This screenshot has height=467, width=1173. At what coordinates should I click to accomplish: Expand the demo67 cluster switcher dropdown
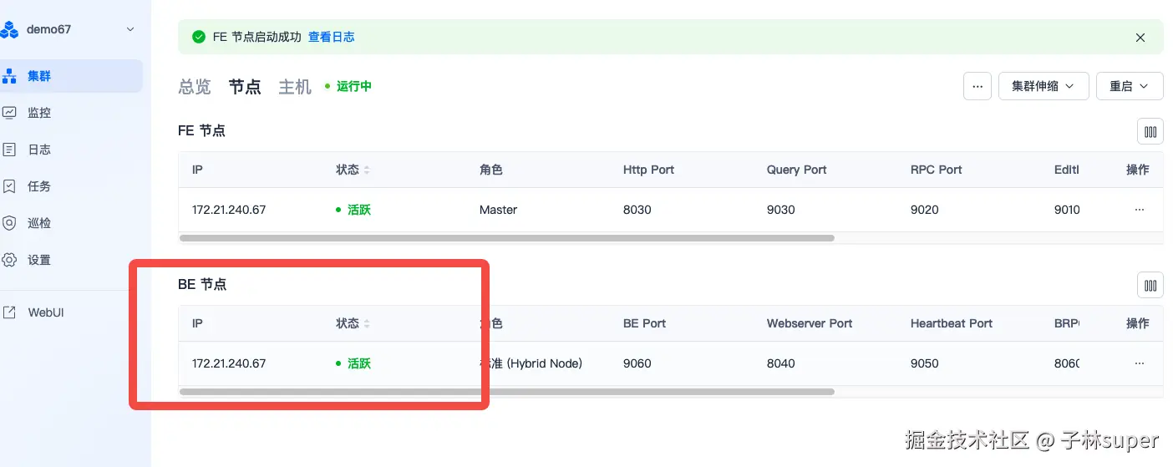[129, 29]
